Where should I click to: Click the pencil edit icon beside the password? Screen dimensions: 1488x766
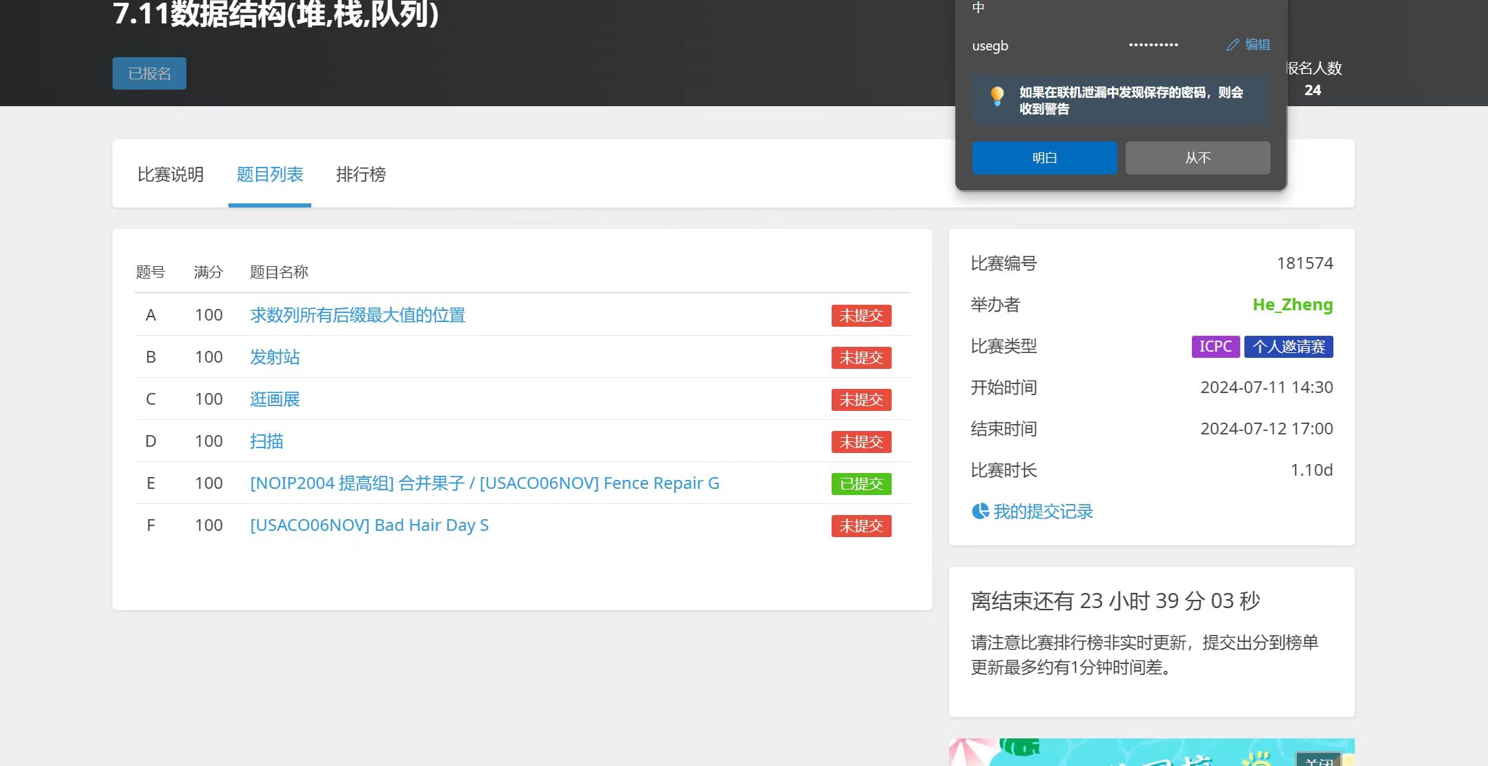(1233, 45)
